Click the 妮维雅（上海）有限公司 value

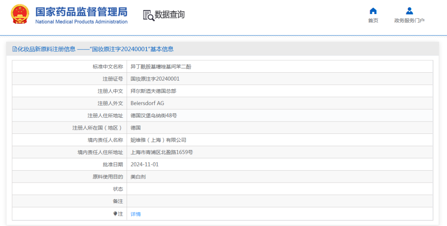[159, 140]
